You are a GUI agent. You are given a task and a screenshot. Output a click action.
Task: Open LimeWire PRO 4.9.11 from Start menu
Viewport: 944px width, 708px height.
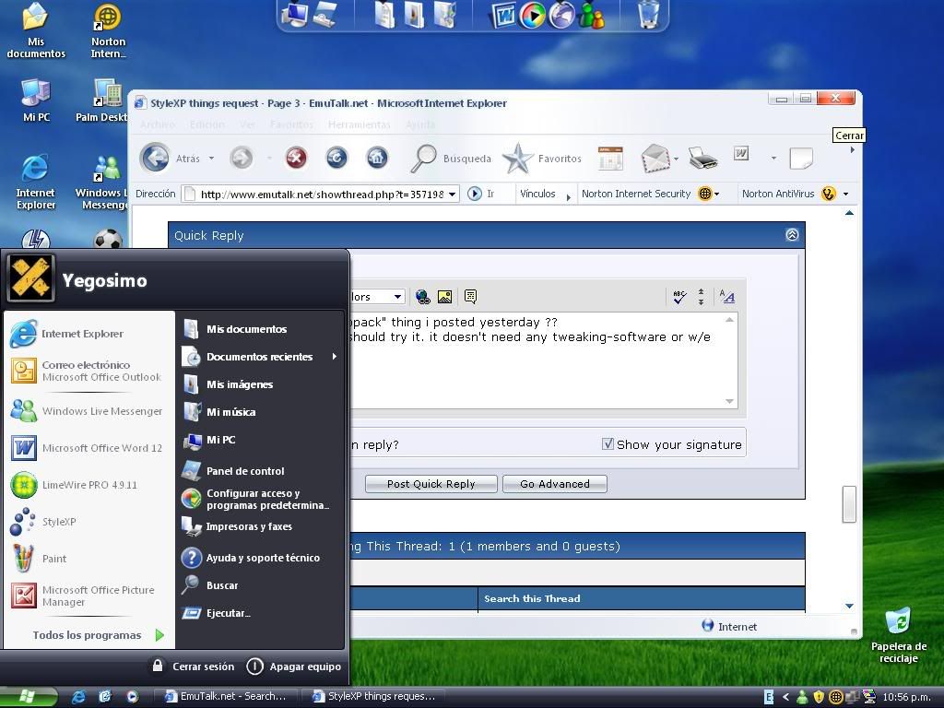coord(75,485)
